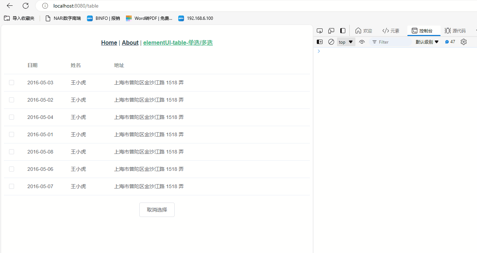Select 控制台 DevTools tab
The height and width of the screenshot is (253, 477).
point(424,31)
